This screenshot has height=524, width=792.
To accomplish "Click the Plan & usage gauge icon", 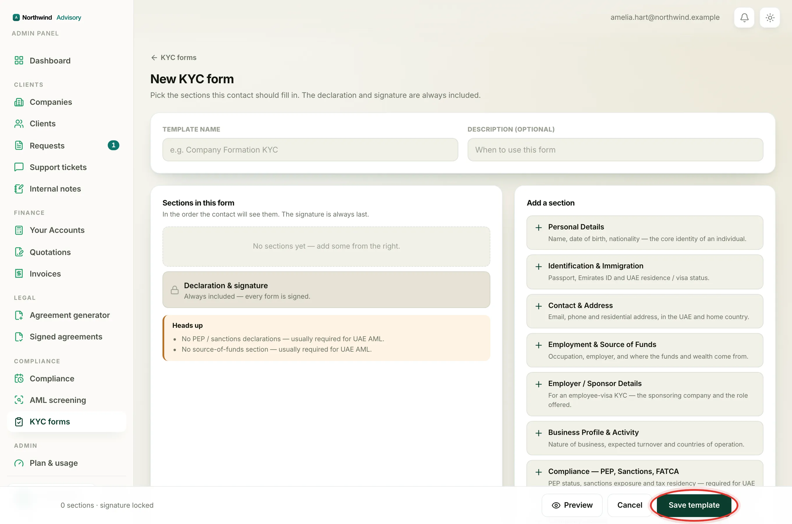I will pyautogui.click(x=19, y=463).
